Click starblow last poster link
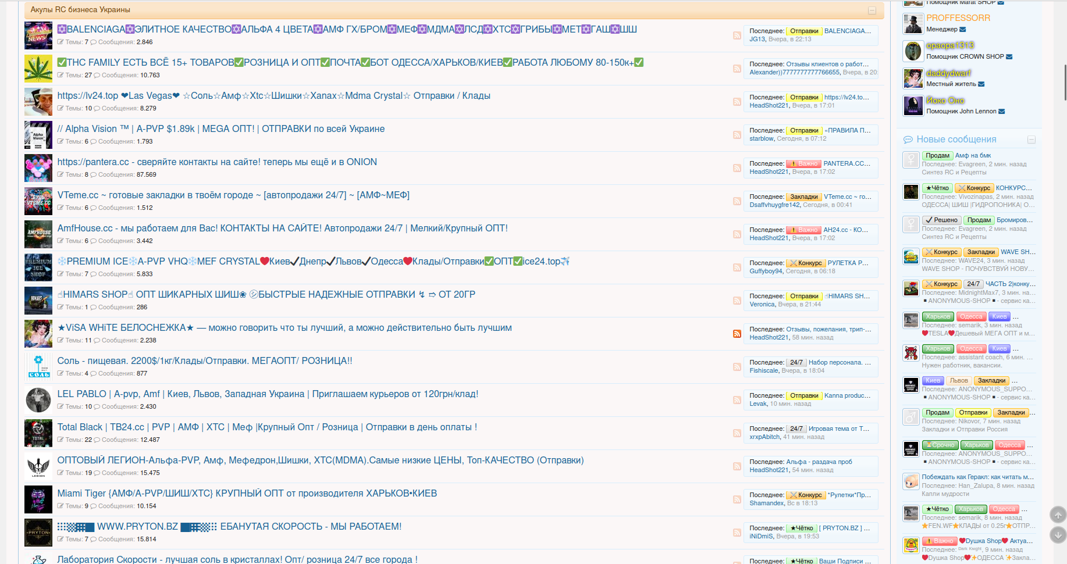This screenshot has width=1067, height=564. click(x=762, y=139)
